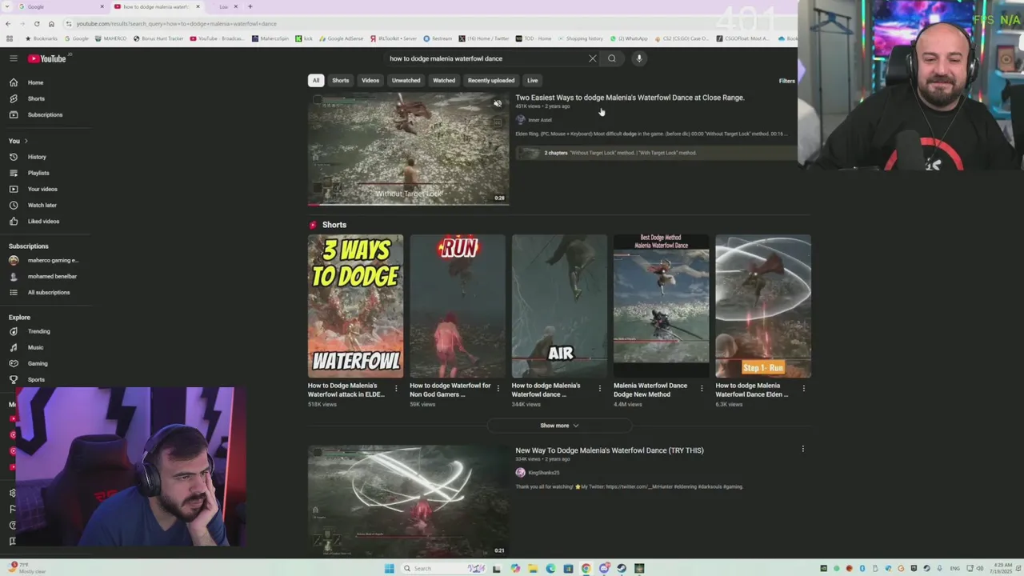Open browser home page button
The image size is (1024, 576).
pos(51,24)
